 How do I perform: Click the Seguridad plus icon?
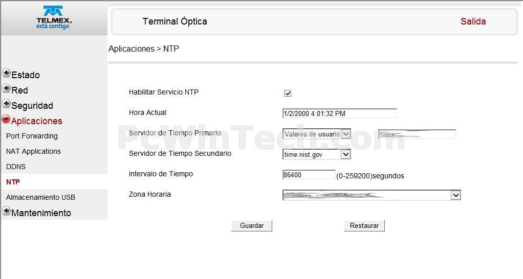(6, 104)
